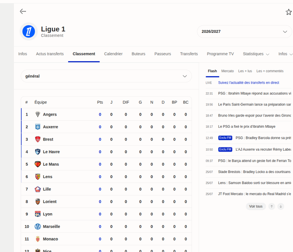This screenshot has width=293, height=252.
Task: Click the Le Havre team name
Action: pos(51,152)
